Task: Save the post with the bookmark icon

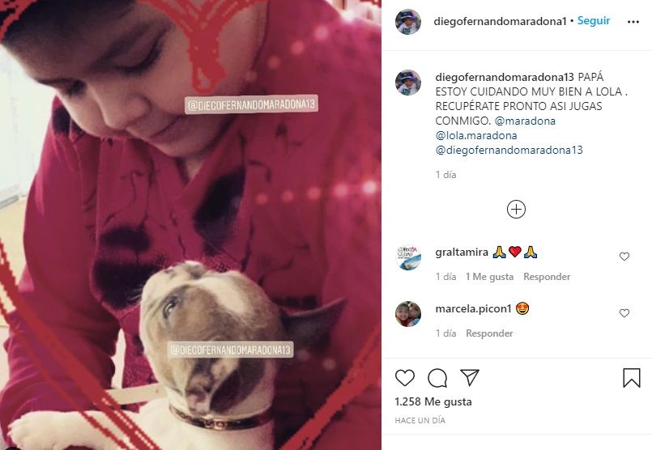Action: [631, 378]
